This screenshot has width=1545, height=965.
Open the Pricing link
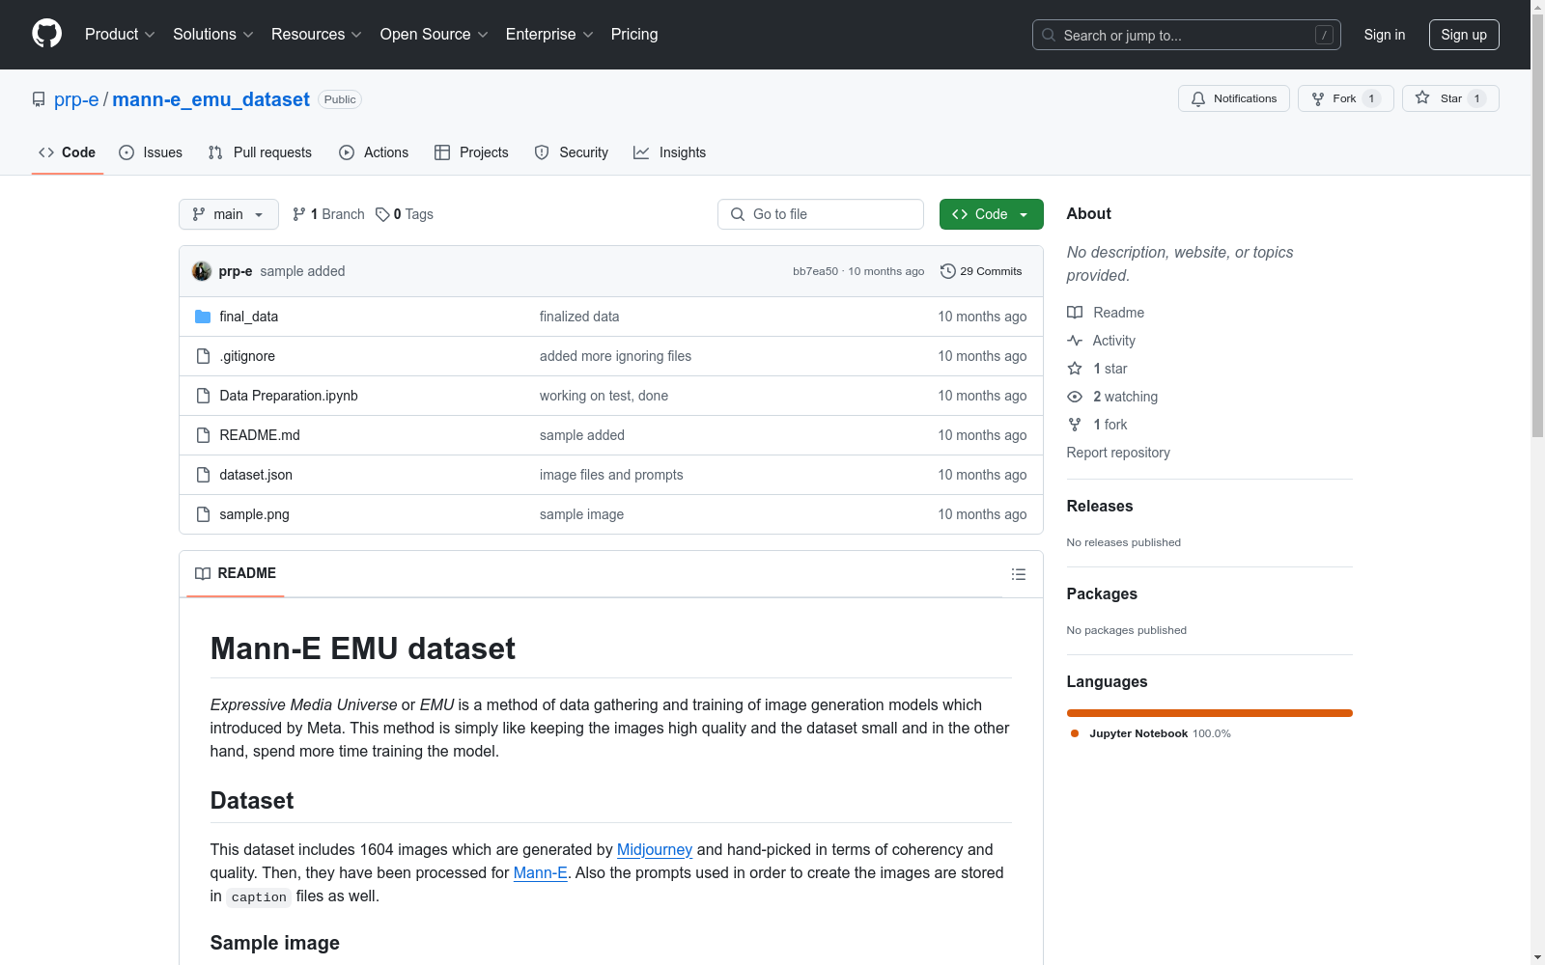click(634, 35)
